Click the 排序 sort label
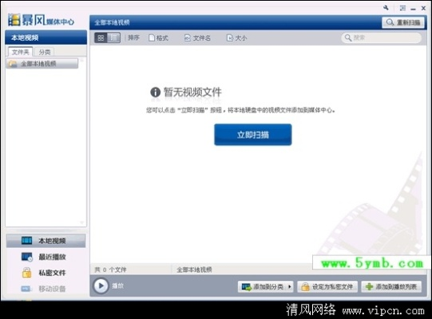The height and width of the screenshot is (319, 432). click(x=133, y=37)
